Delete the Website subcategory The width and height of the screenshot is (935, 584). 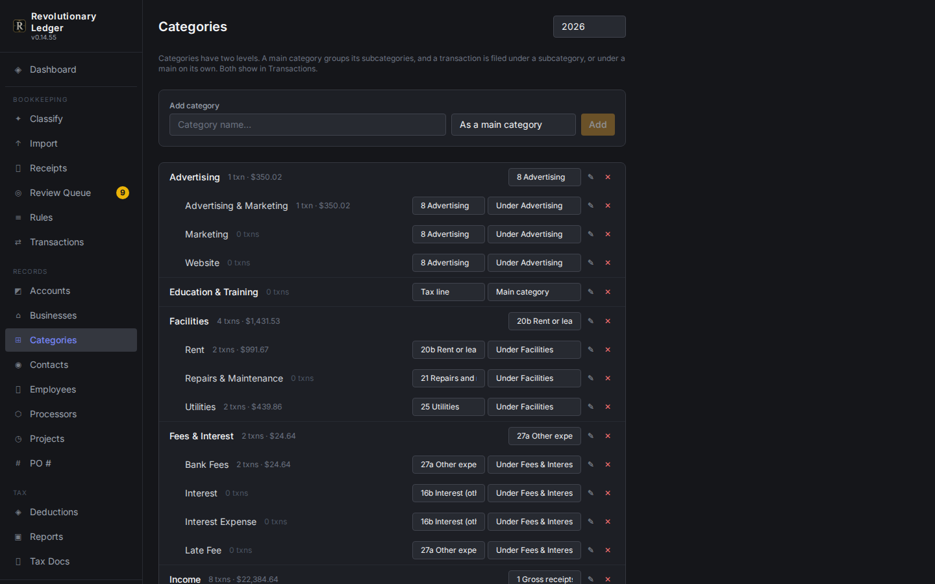coord(608,263)
